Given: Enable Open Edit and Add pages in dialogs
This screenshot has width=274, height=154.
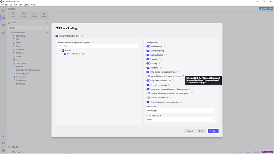Looking at the screenshot, I should [148, 76].
